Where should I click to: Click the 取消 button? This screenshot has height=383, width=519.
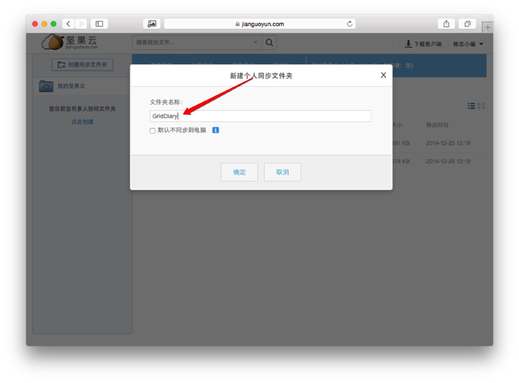point(282,172)
